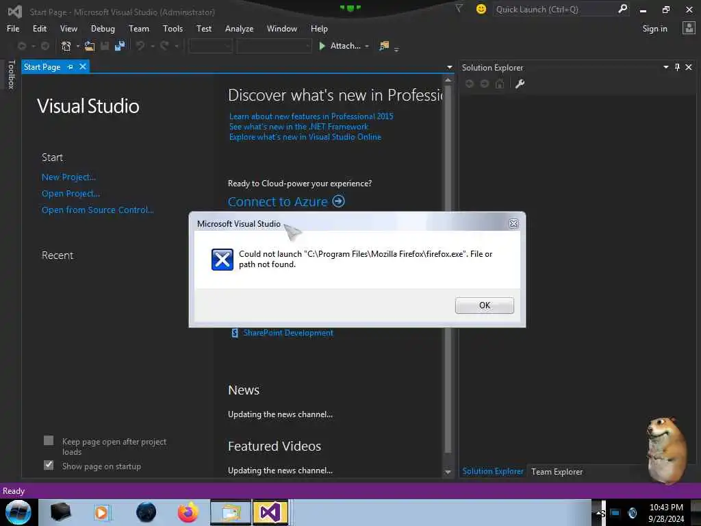This screenshot has width=701, height=526.
Task: Click the Quick Launch search field
Action: click(x=555, y=9)
